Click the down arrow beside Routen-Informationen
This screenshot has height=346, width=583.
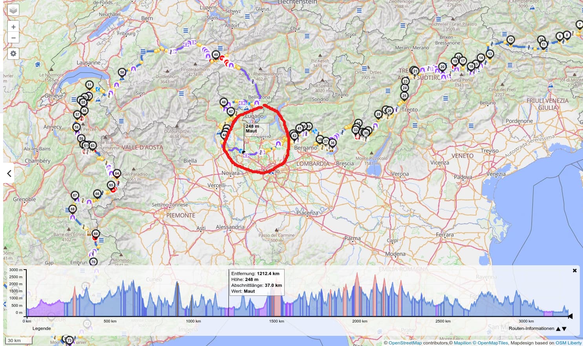point(564,329)
